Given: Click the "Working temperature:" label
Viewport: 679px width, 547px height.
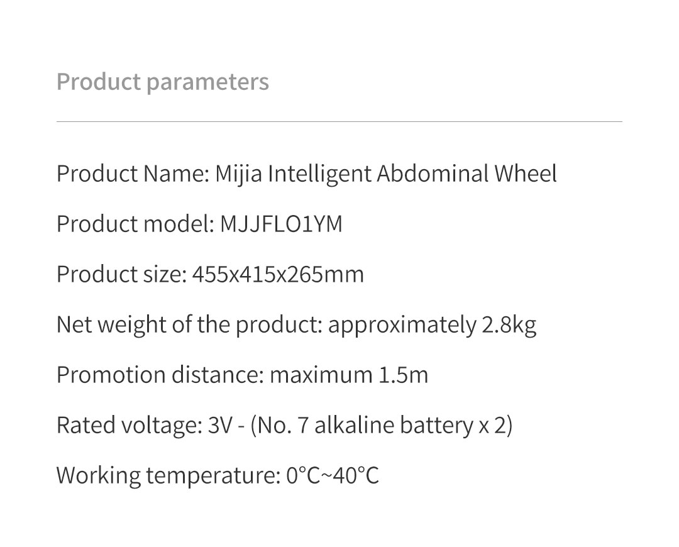Looking at the screenshot, I should pyautogui.click(x=167, y=475).
